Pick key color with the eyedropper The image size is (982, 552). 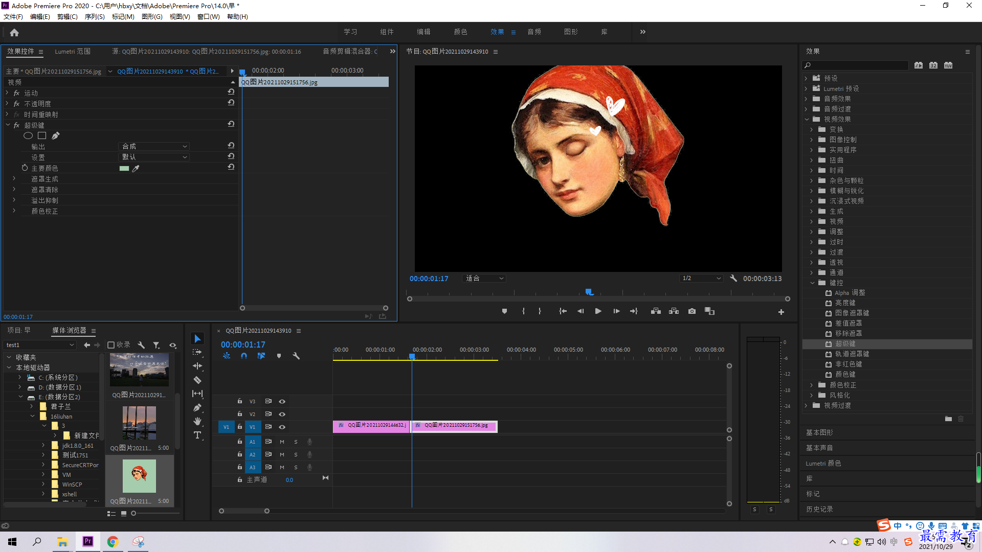(x=136, y=169)
